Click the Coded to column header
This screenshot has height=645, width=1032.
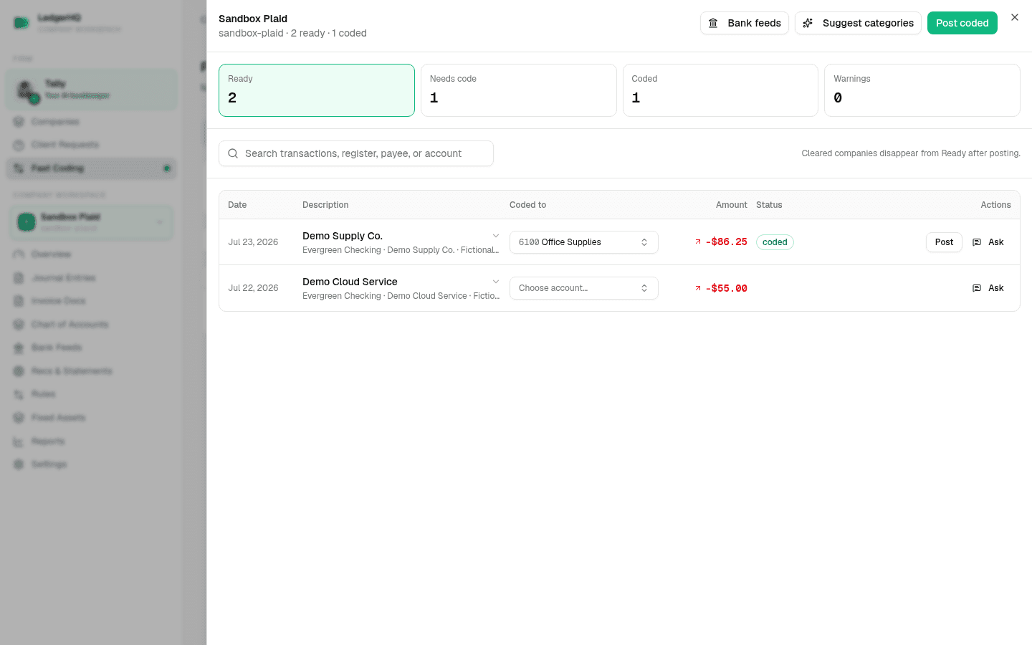tap(527, 205)
